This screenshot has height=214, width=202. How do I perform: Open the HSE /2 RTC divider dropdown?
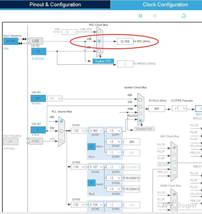pyautogui.click(x=69, y=32)
